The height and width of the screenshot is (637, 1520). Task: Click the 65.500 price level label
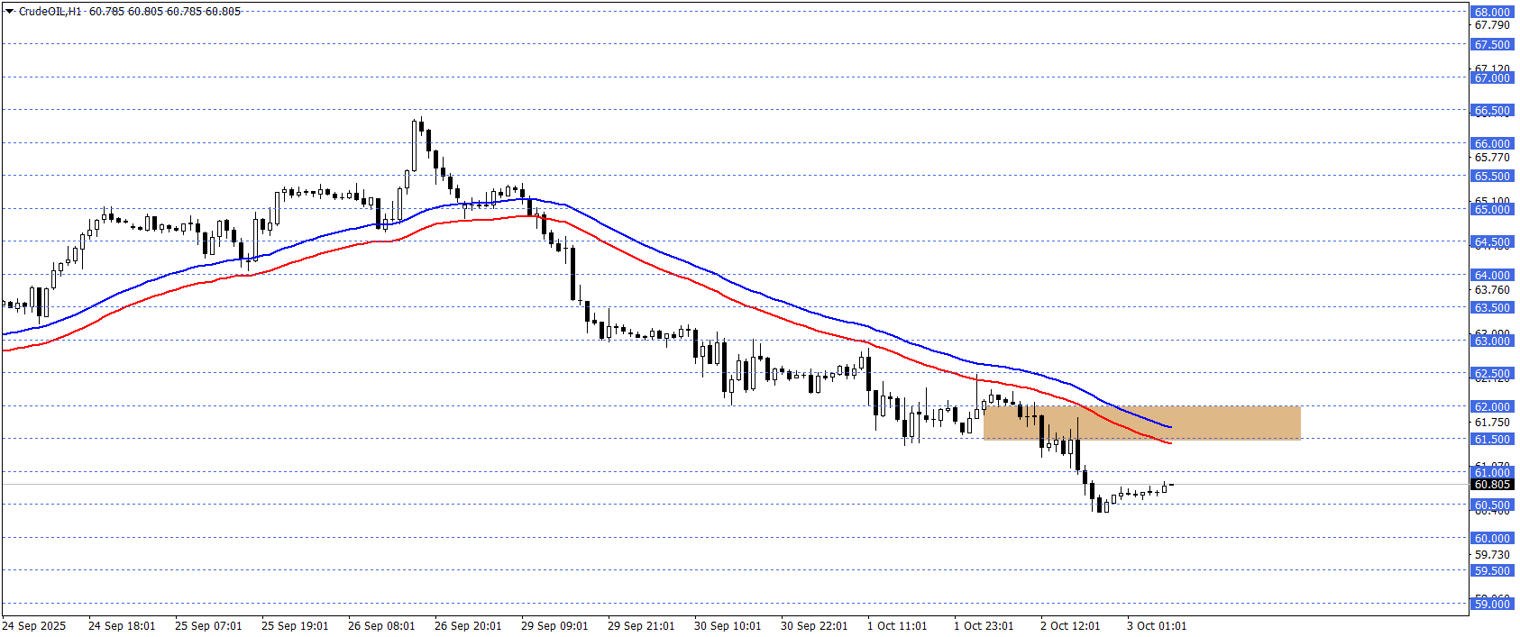(1492, 177)
